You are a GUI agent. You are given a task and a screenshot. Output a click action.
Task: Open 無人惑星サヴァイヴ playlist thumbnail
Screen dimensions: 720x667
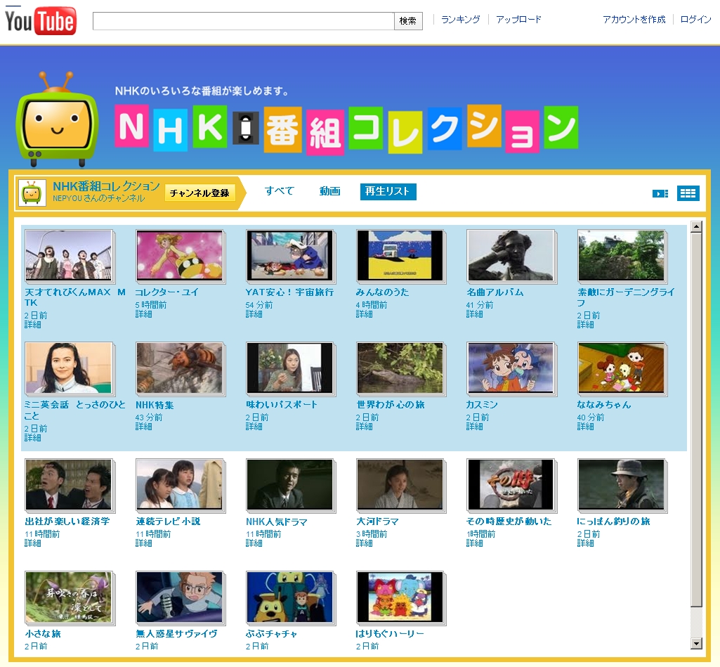point(180,597)
